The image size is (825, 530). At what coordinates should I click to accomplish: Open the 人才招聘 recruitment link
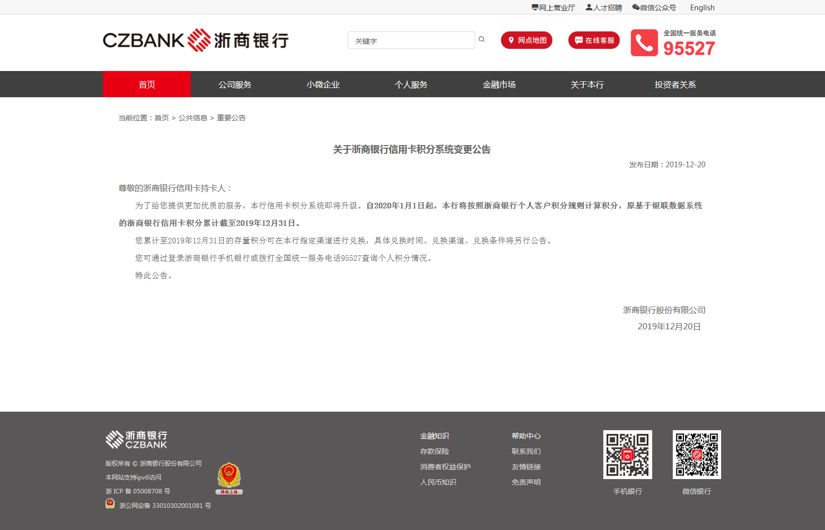(x=604, y=8)
